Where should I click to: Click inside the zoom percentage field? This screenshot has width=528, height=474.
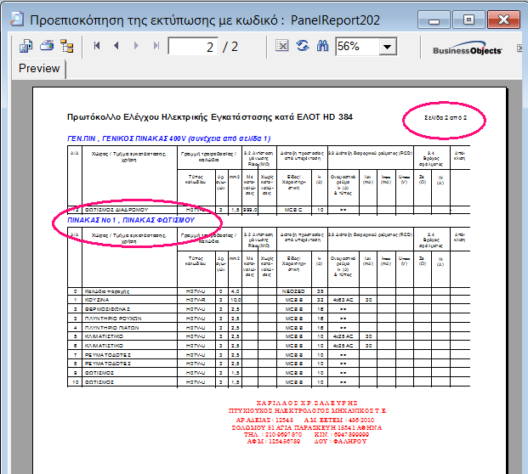tap(355, 47)
